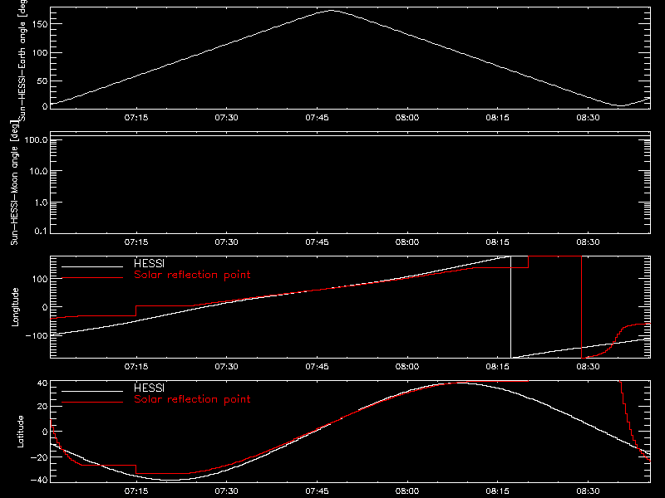The height and width of the screenshot is (498, 665).
Task: Click 08:30 under the Moon angle plot
Action: [x=588, y=242]
